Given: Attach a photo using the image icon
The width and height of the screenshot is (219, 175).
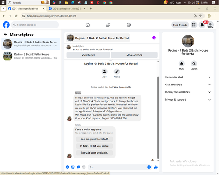Looking at the screenshot, I should (x=73, y=167).
